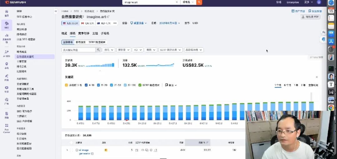Open the App Store icon in dock

[331, 41]
